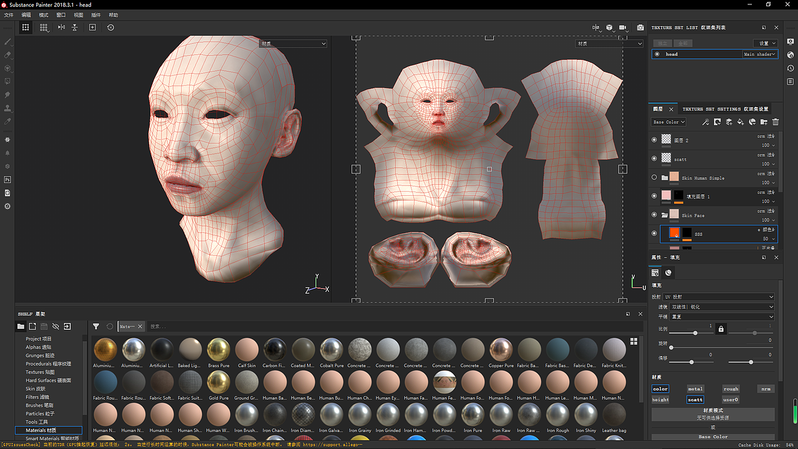This screenshot has width=798, height=449.
Task: Open the Add layer icon in the layers panel
Action: pos(728,122)
